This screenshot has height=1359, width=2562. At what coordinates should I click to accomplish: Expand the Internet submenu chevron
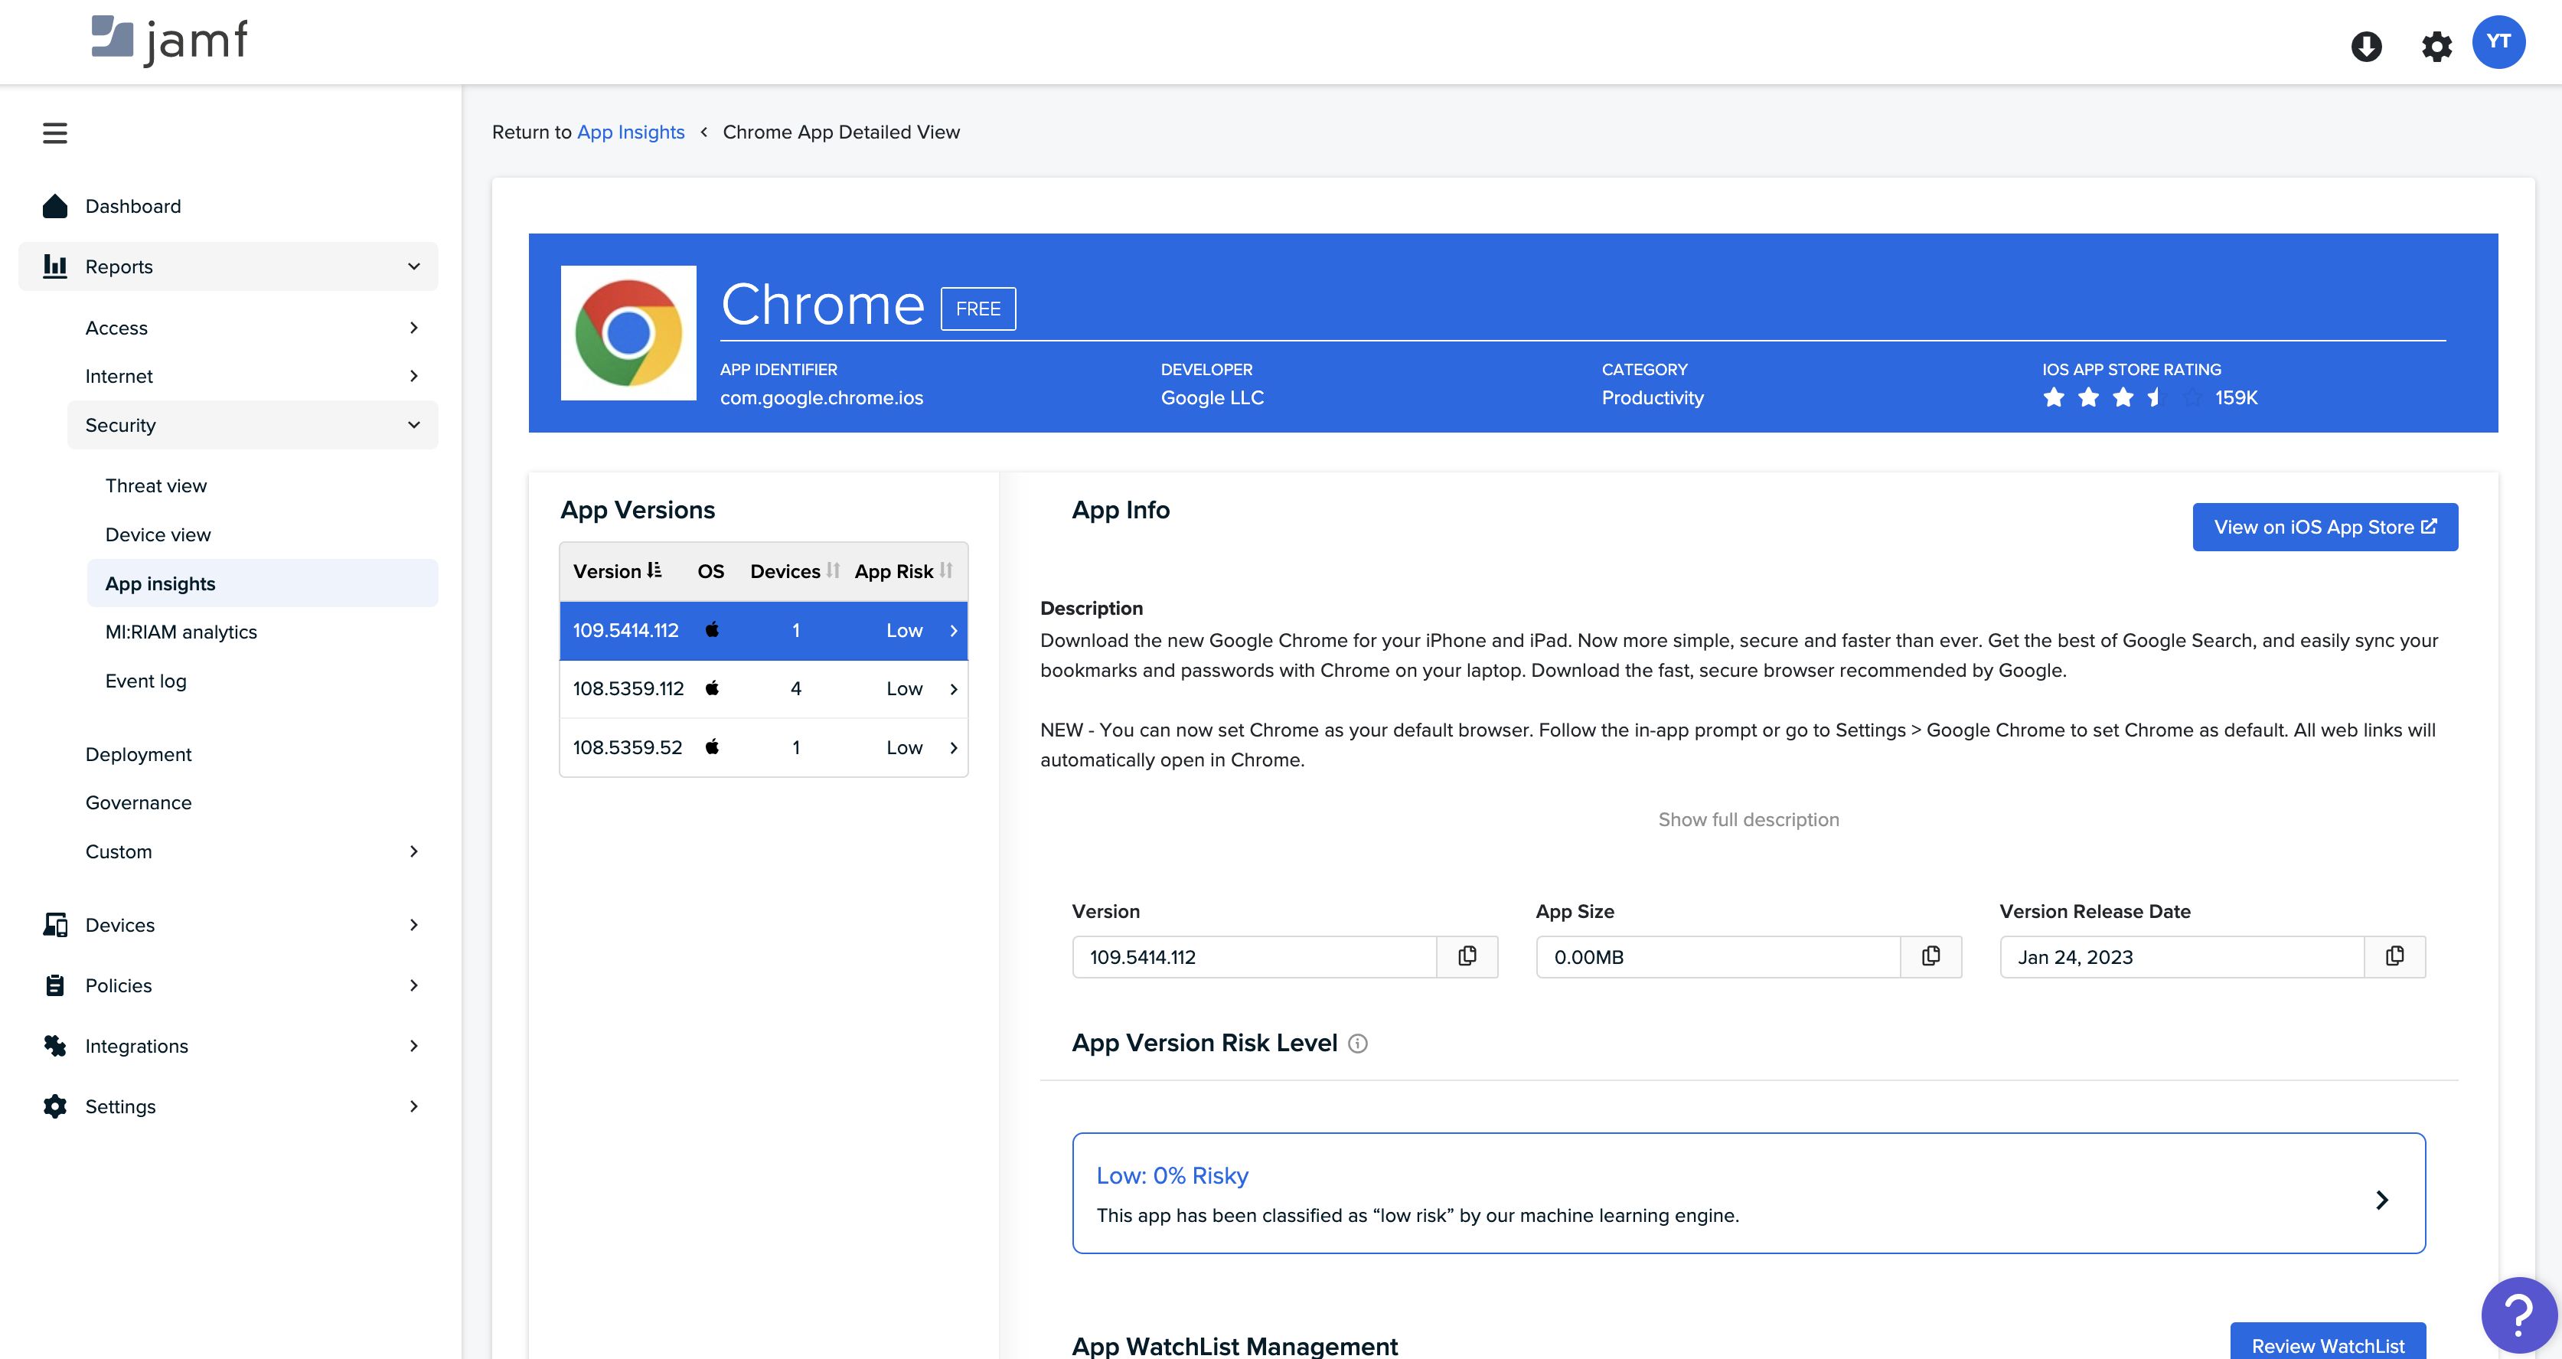point(414,375)
